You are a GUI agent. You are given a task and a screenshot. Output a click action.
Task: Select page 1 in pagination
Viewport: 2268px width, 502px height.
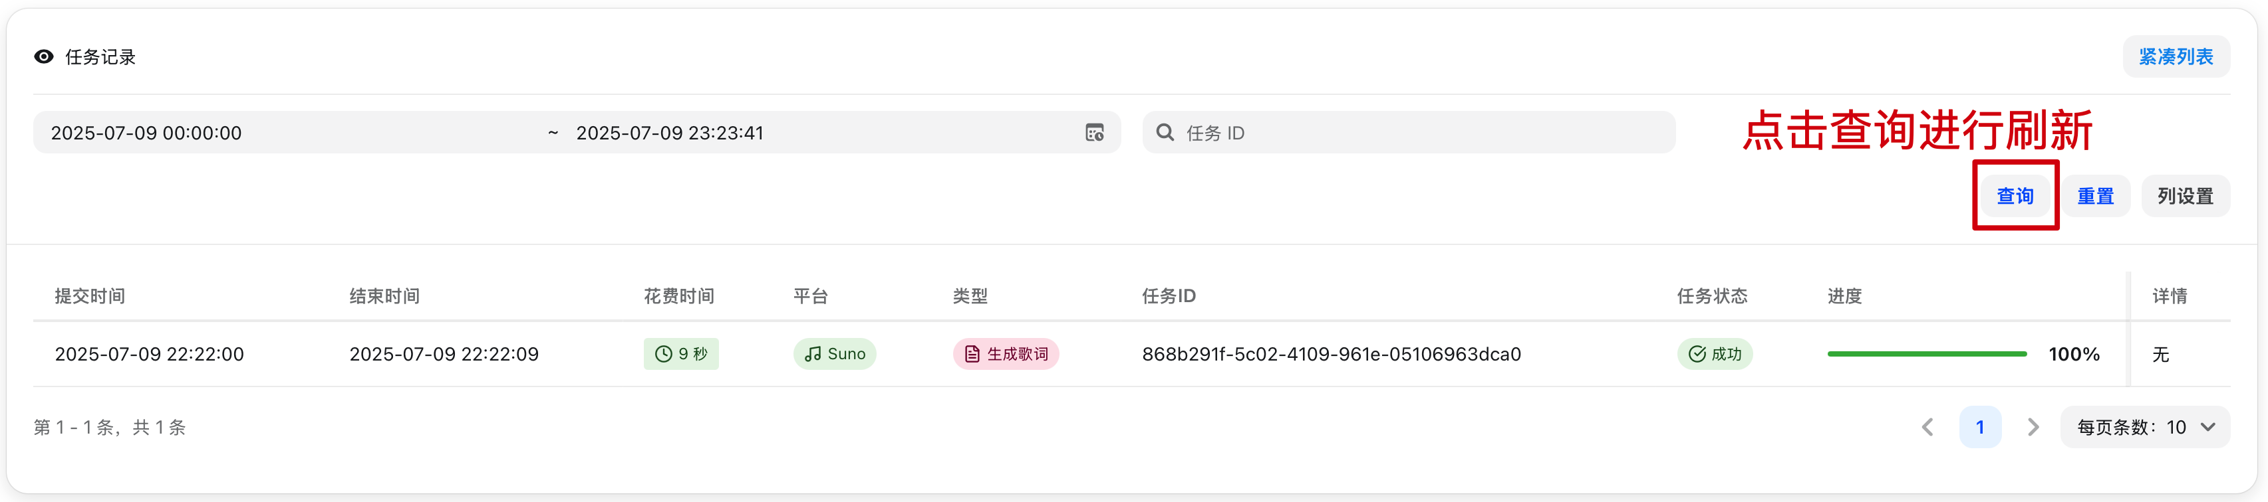(1980, 427)
